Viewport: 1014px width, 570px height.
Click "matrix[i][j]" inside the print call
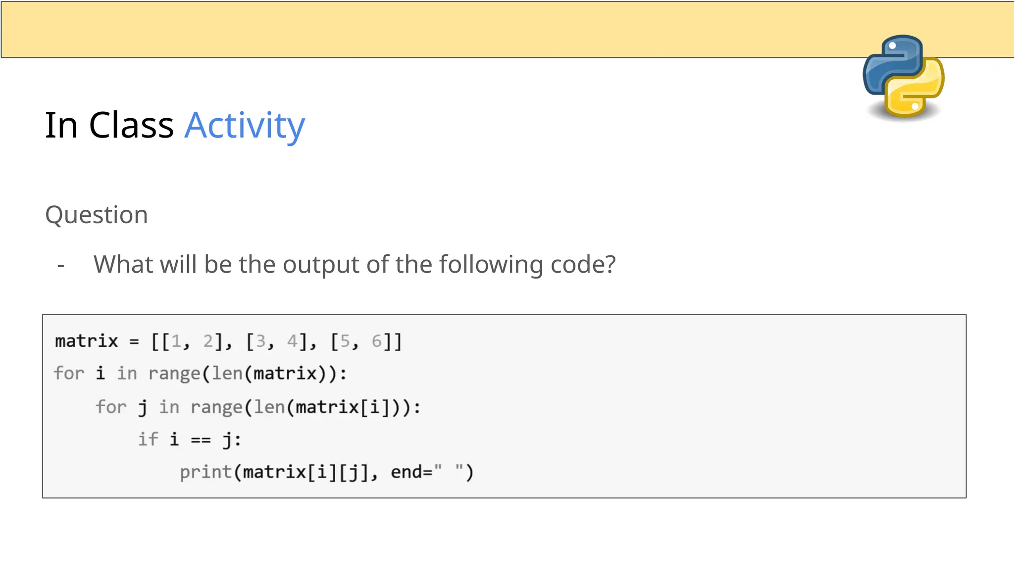pyautogui.click(x=306, y=473)
